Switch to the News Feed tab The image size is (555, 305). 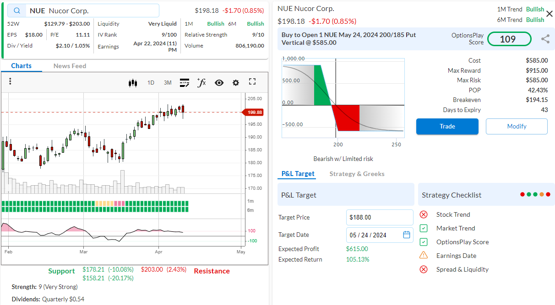point(70,66)
